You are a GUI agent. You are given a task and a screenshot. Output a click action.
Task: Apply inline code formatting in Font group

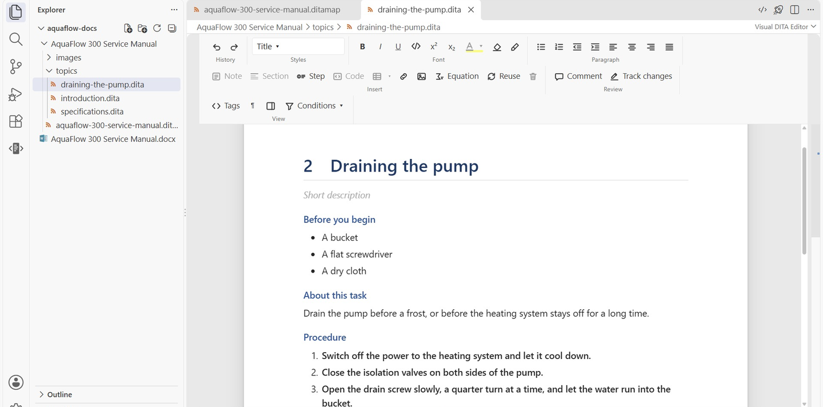tap(416, 47)
